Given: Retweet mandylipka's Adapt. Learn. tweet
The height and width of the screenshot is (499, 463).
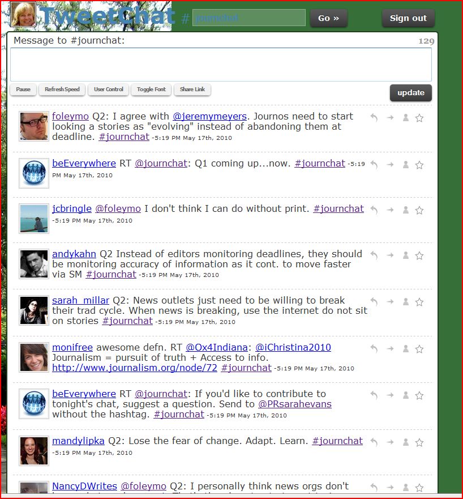Looking at the screenshot, I should click(390, 442).
